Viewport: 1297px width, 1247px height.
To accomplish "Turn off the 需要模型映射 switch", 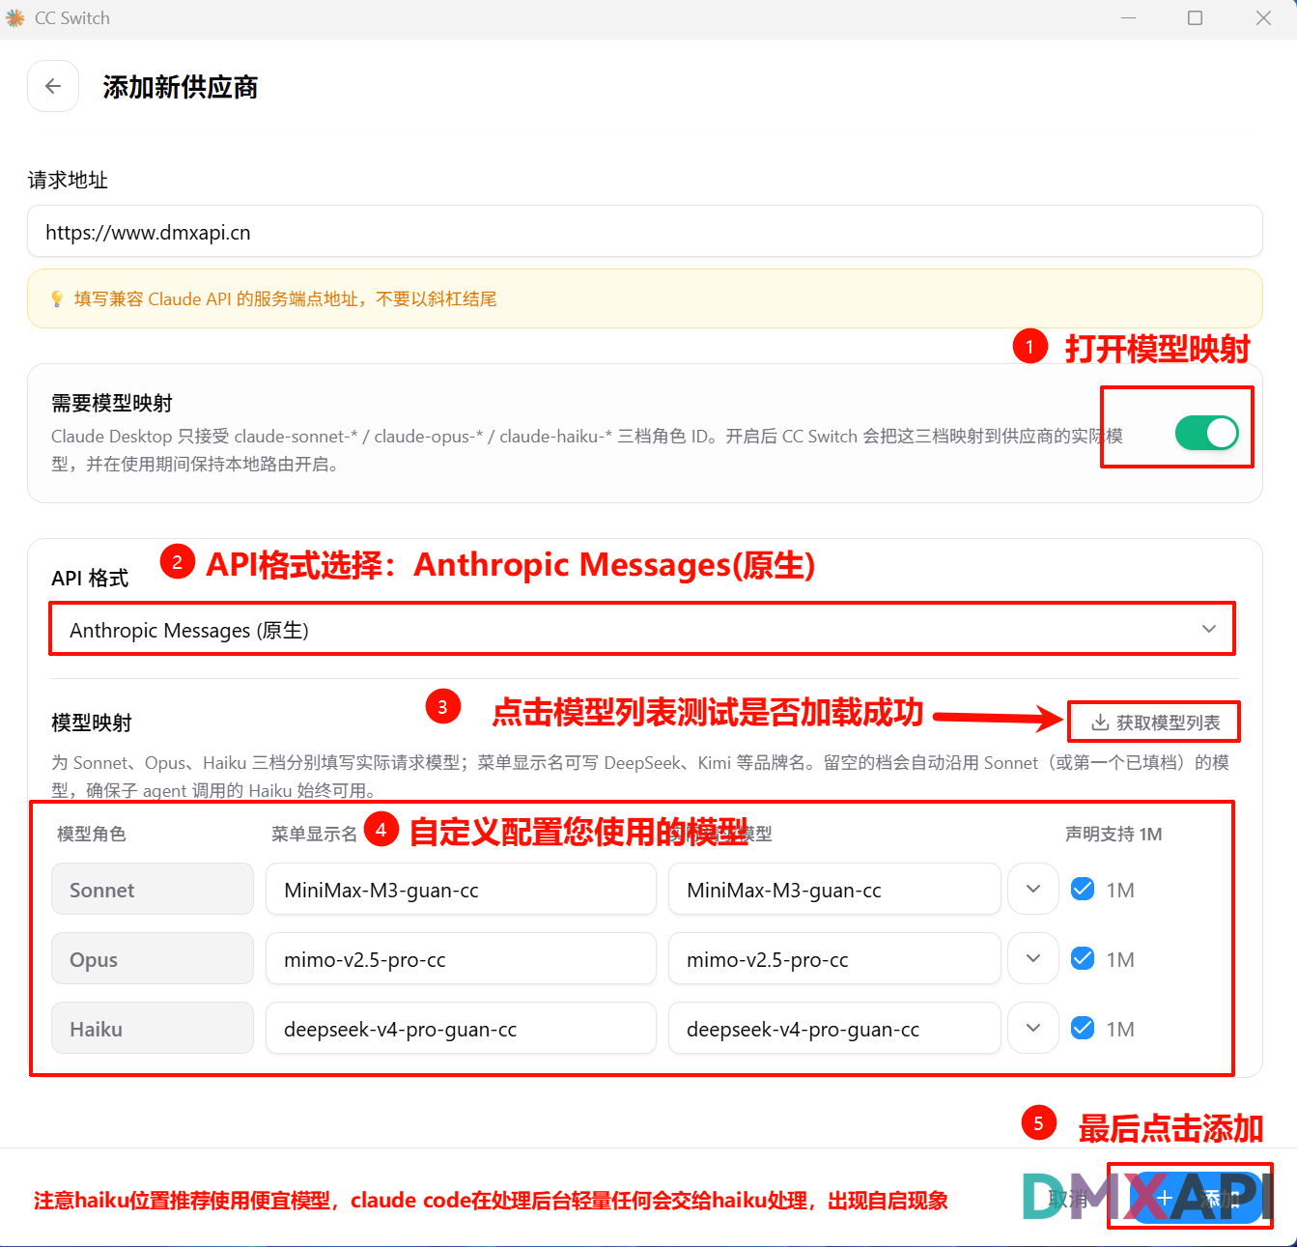I will pos(1206,433).
